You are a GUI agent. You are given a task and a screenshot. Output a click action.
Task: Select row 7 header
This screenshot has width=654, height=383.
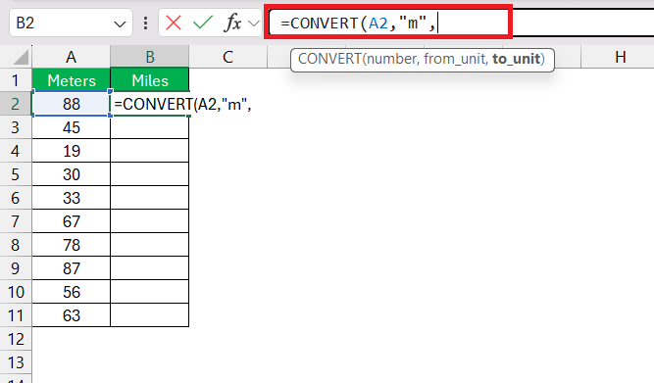[x=16, y=221]
